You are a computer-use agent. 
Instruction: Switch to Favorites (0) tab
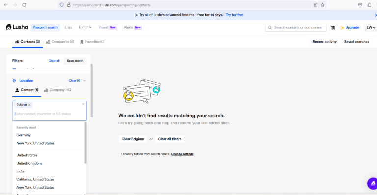tap(92, 42)
